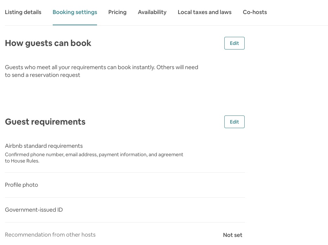Go to the Availability tab
This screenshot has width=328, height=245.
pos(152,12)
